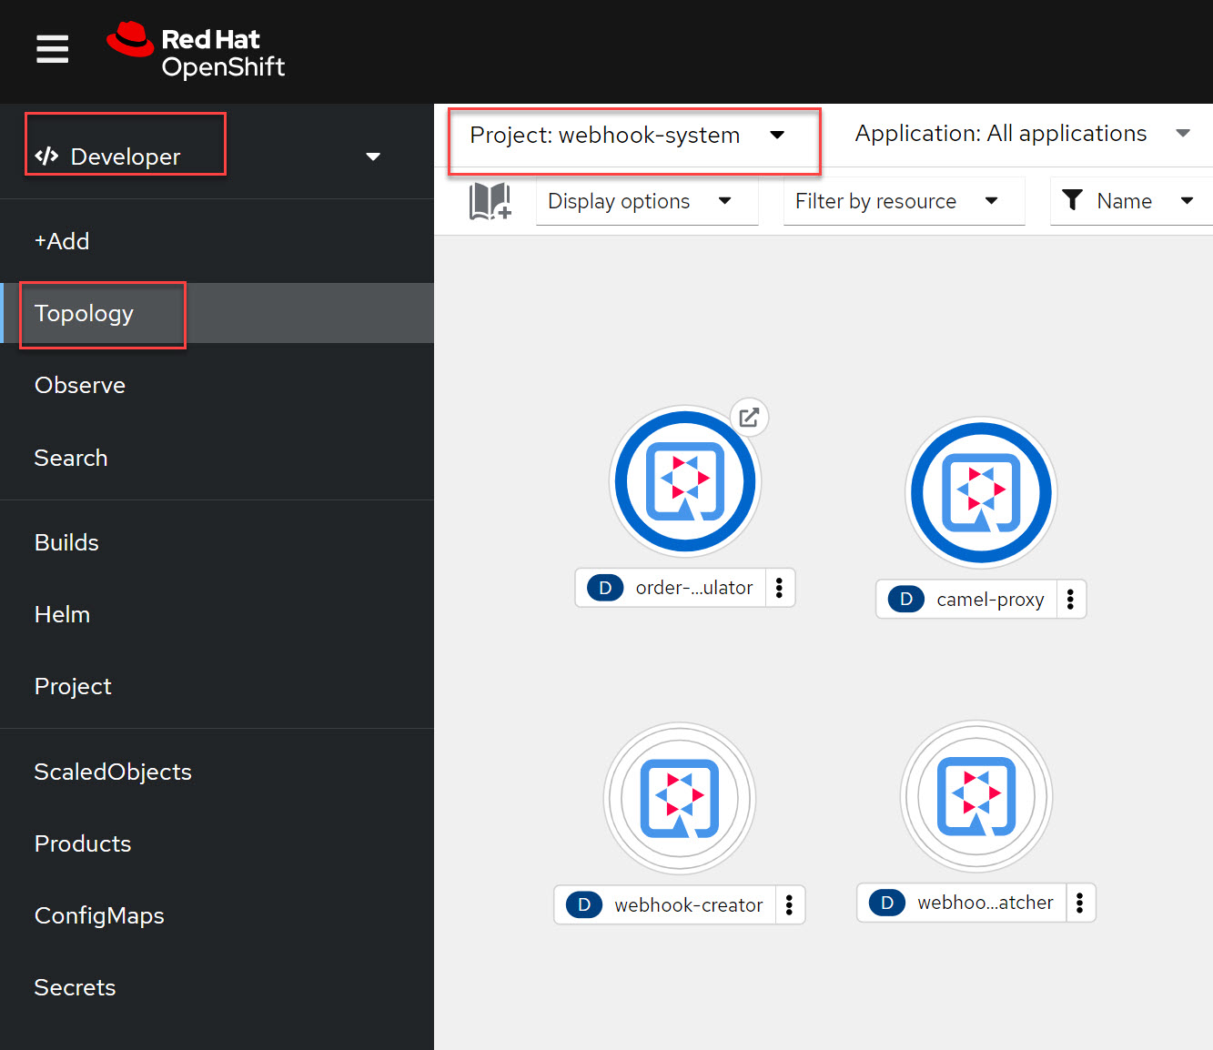The width and height of the screenshot is (1213, 1050).
Task: Expand the Display options dropdown
Action: point(647,201)
